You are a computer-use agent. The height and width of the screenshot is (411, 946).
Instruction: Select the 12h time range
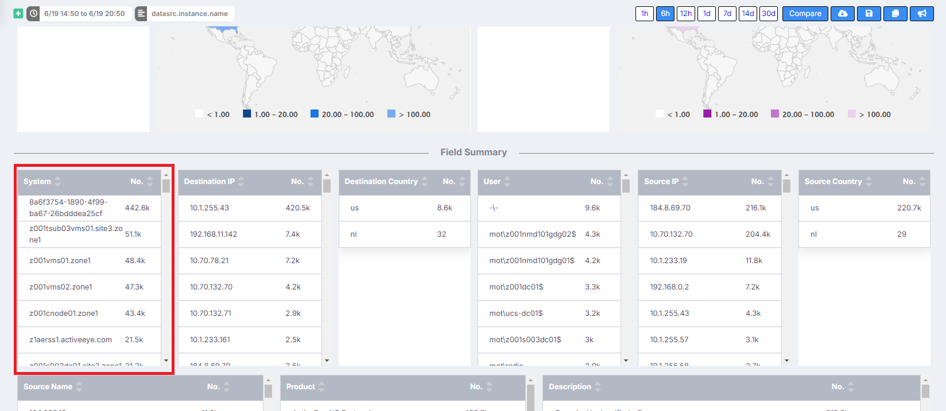[x=686, y=13]
